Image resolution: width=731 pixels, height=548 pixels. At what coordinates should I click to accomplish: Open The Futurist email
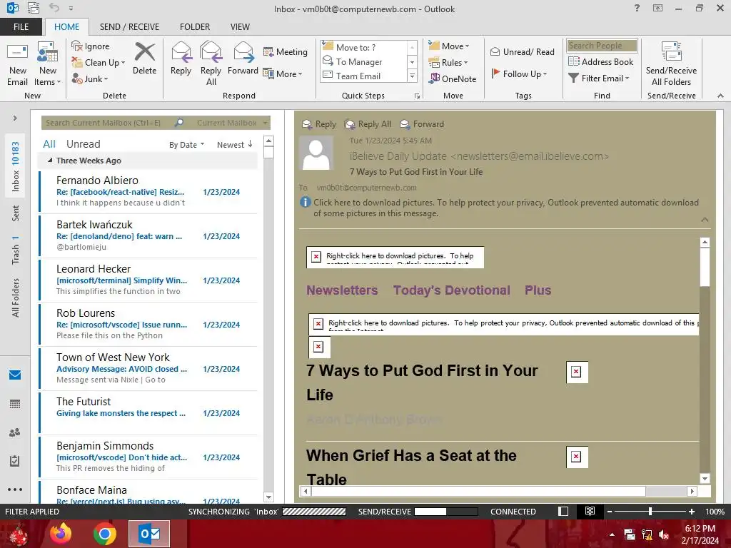(148, 412)
